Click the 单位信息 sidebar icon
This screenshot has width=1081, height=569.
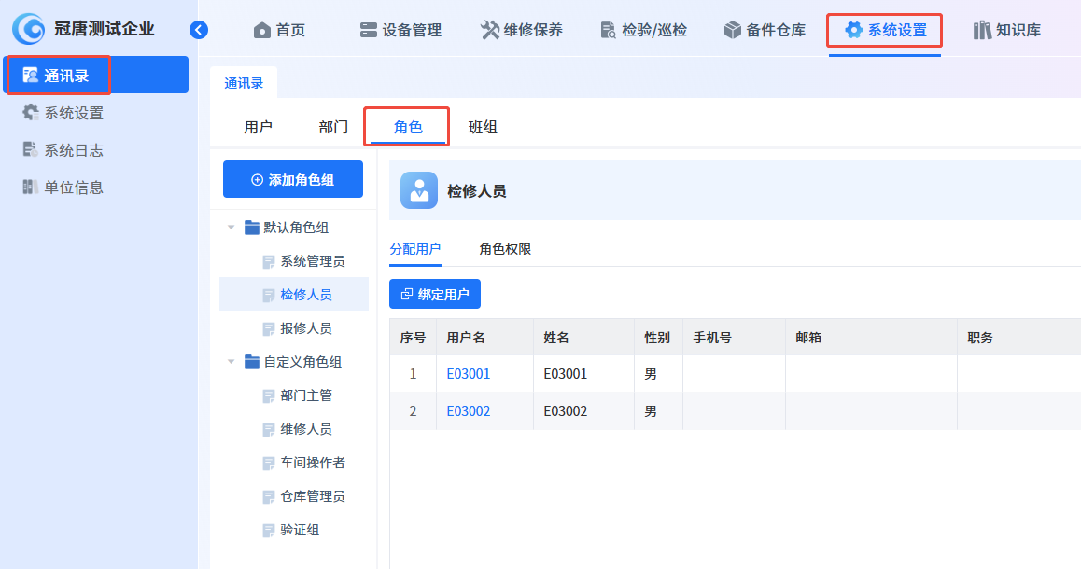pos(31,187)
